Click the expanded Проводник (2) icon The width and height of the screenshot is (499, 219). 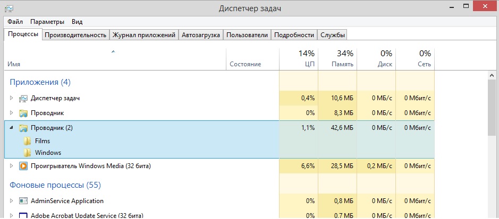coord(23,128)
